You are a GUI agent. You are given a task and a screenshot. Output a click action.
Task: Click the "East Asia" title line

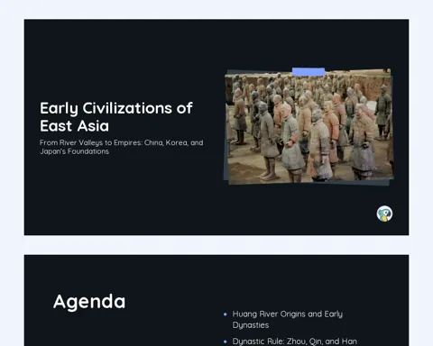point(74,126)
